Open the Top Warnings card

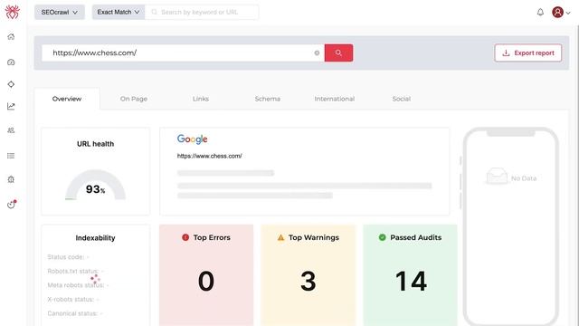308,275
